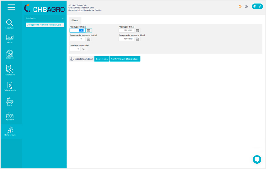Select Geração da Planilha RenovaCalc item

[x=44, y=25]
